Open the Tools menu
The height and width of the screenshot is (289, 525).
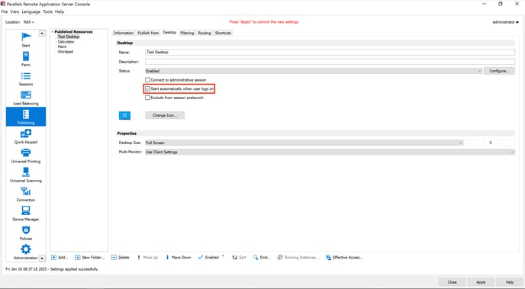tap(47, 11)
